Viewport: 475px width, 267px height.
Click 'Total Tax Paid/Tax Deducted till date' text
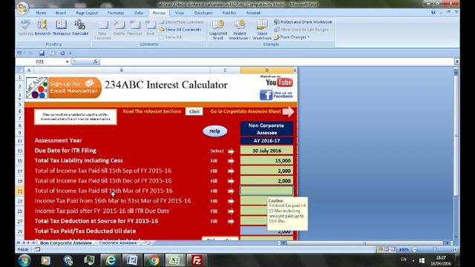85,231
